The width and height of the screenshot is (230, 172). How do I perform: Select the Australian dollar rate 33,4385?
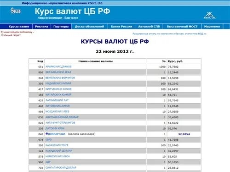pos(173,117)
